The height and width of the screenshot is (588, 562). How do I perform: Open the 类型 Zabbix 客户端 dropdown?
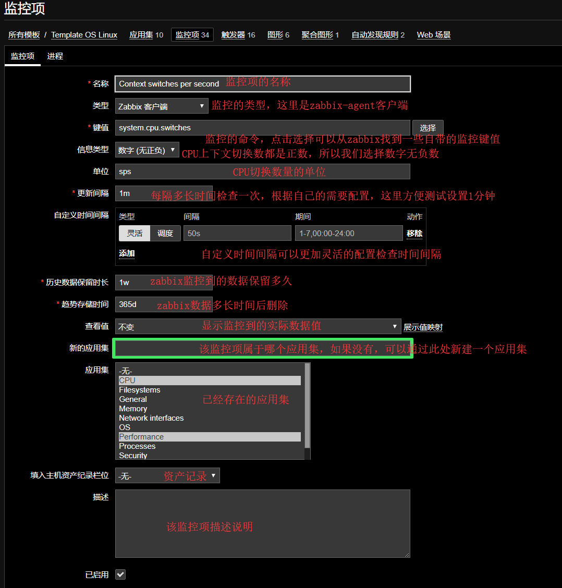[162, 106]
